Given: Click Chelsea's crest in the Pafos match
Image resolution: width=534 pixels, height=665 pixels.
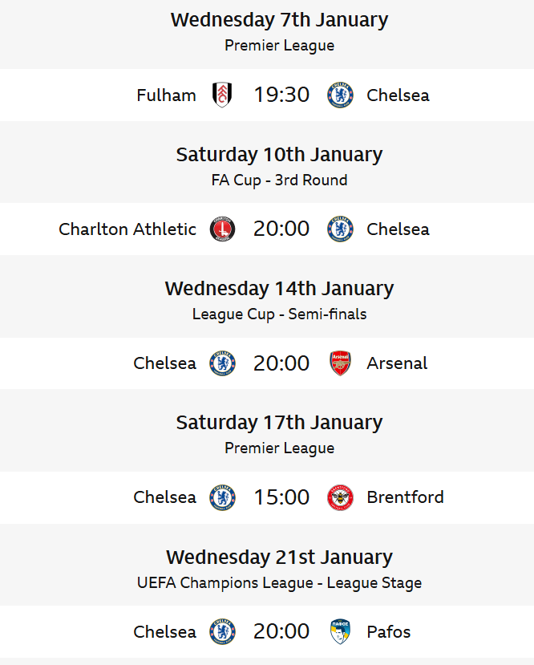Looking at the screenshot, I should [222, 631].
